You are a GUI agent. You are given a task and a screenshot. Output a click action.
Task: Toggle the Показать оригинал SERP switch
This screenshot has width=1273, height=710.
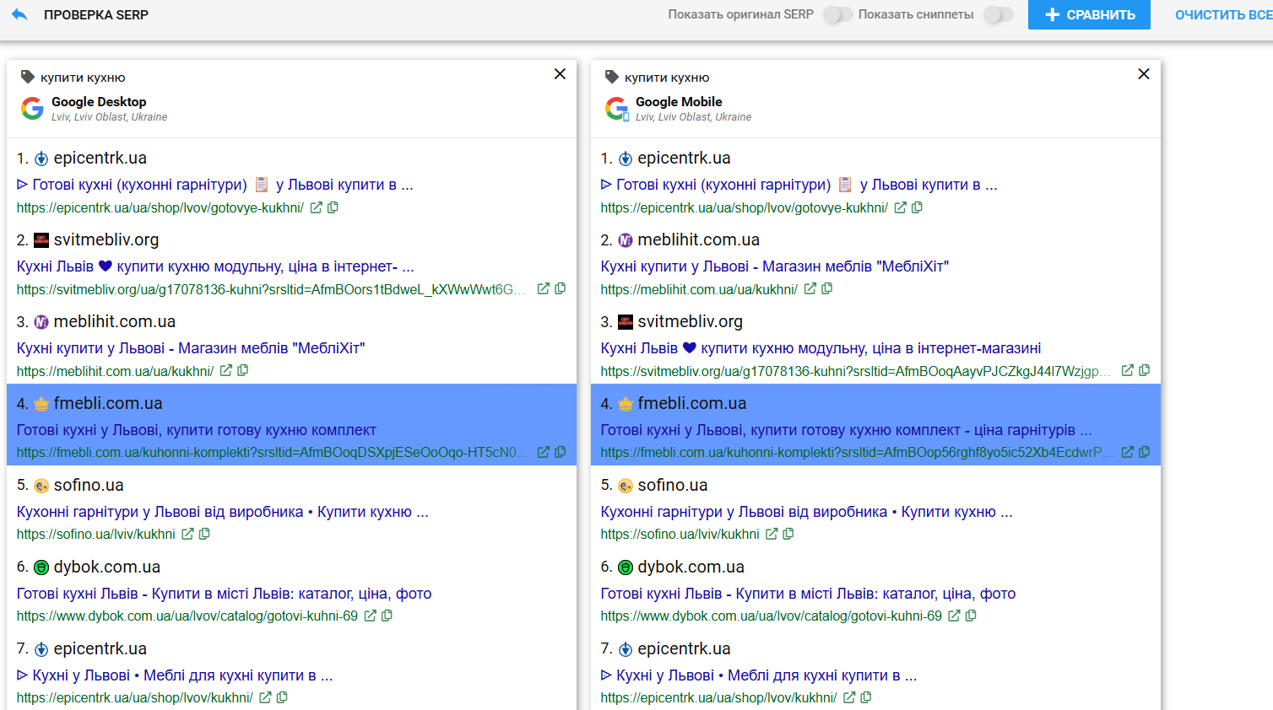tap(837, 14)
